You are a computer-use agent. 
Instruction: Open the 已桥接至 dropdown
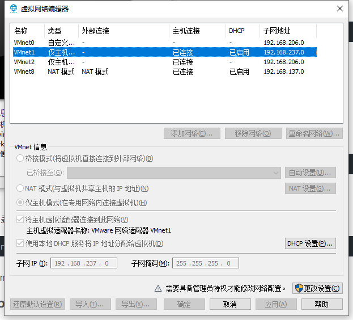click(174, 172)
